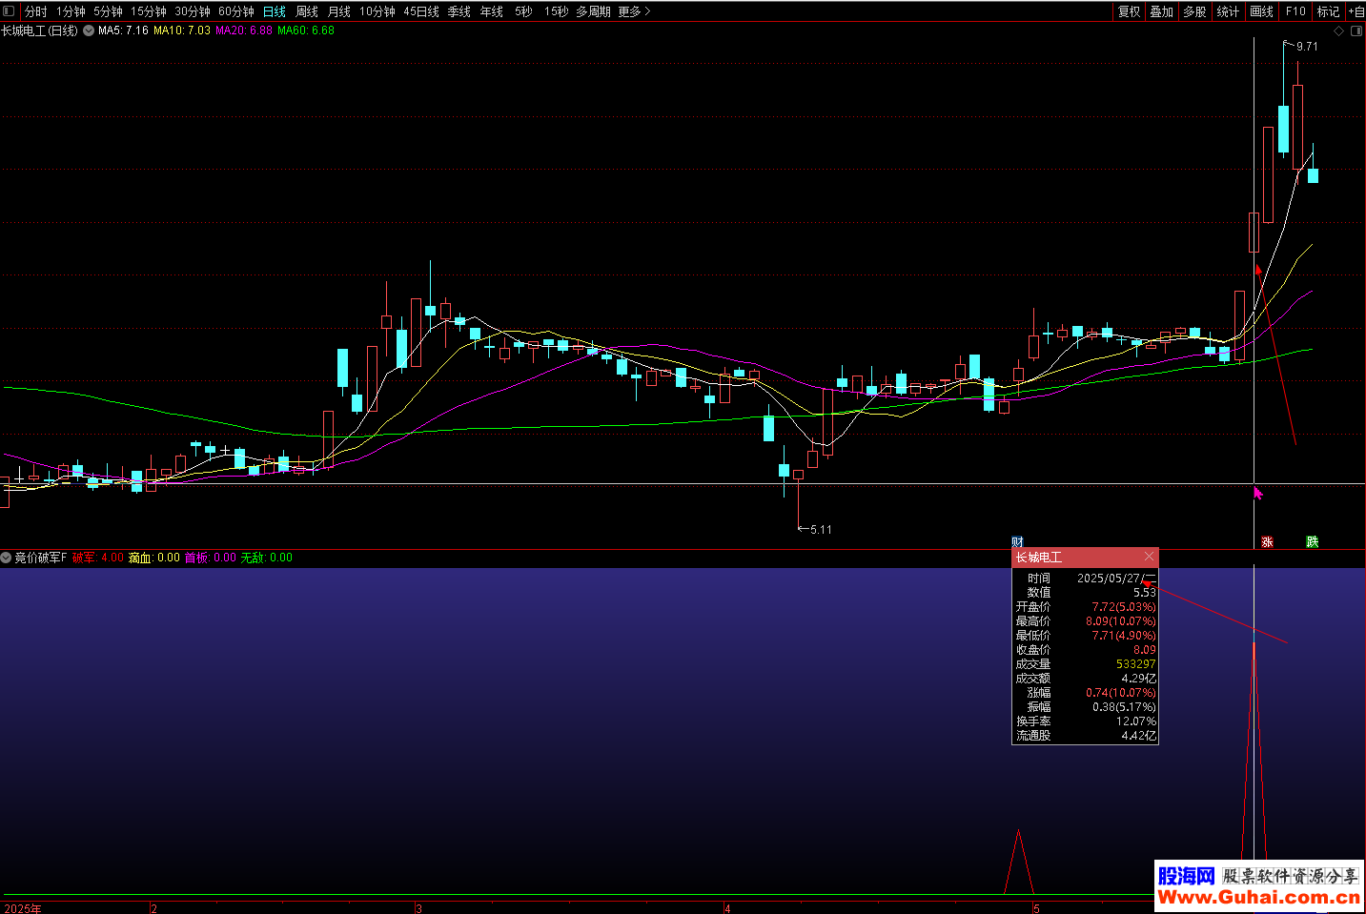
Task: Switch to 年线 yearly chart
Action: point(492,11)
